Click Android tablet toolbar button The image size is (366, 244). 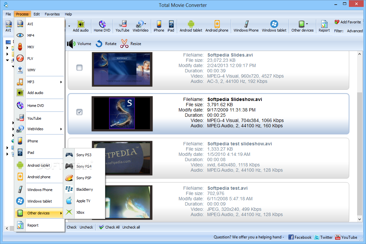pyautogui.click(x=191, y=26)
